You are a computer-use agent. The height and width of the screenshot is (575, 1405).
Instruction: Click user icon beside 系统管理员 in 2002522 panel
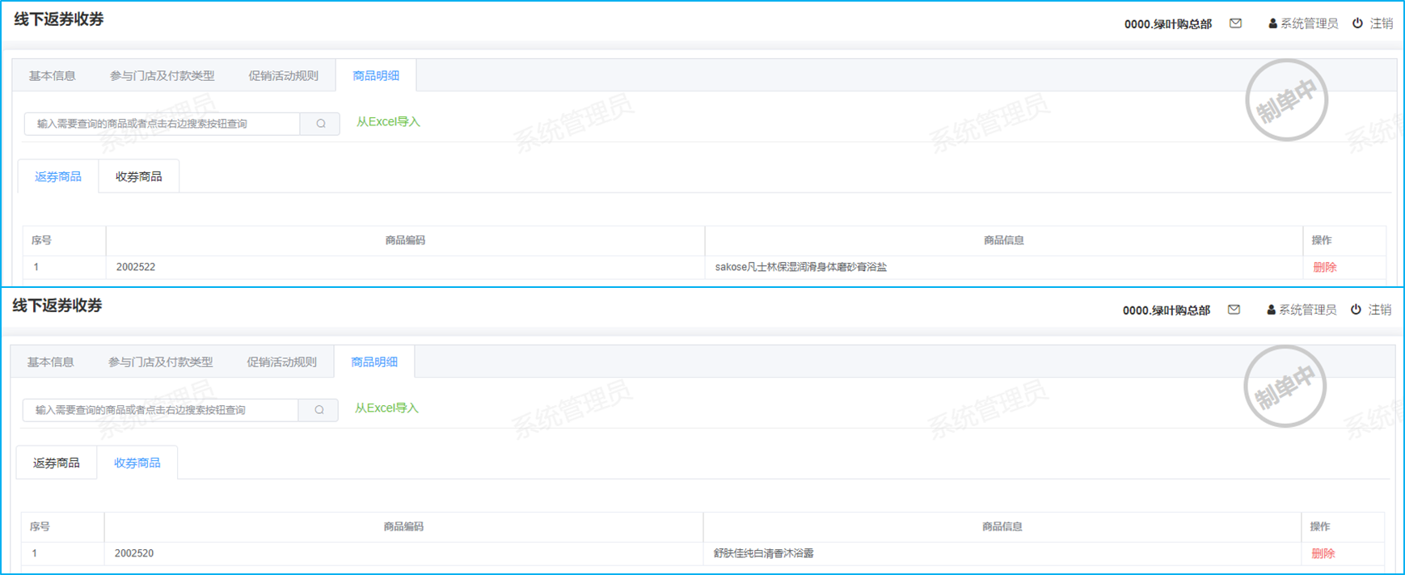coord(1272,23)
